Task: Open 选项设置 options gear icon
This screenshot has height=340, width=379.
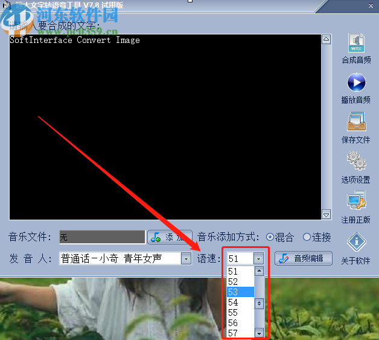Action: click(x=356, y=161)
